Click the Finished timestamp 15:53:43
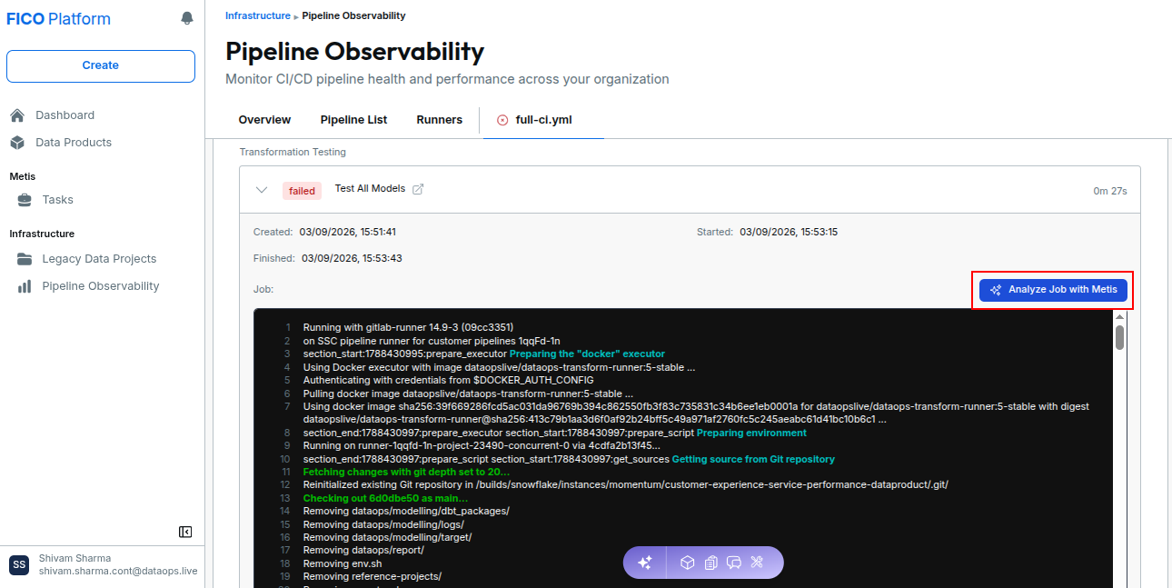The image size is (1172, 588). point(352,258)
